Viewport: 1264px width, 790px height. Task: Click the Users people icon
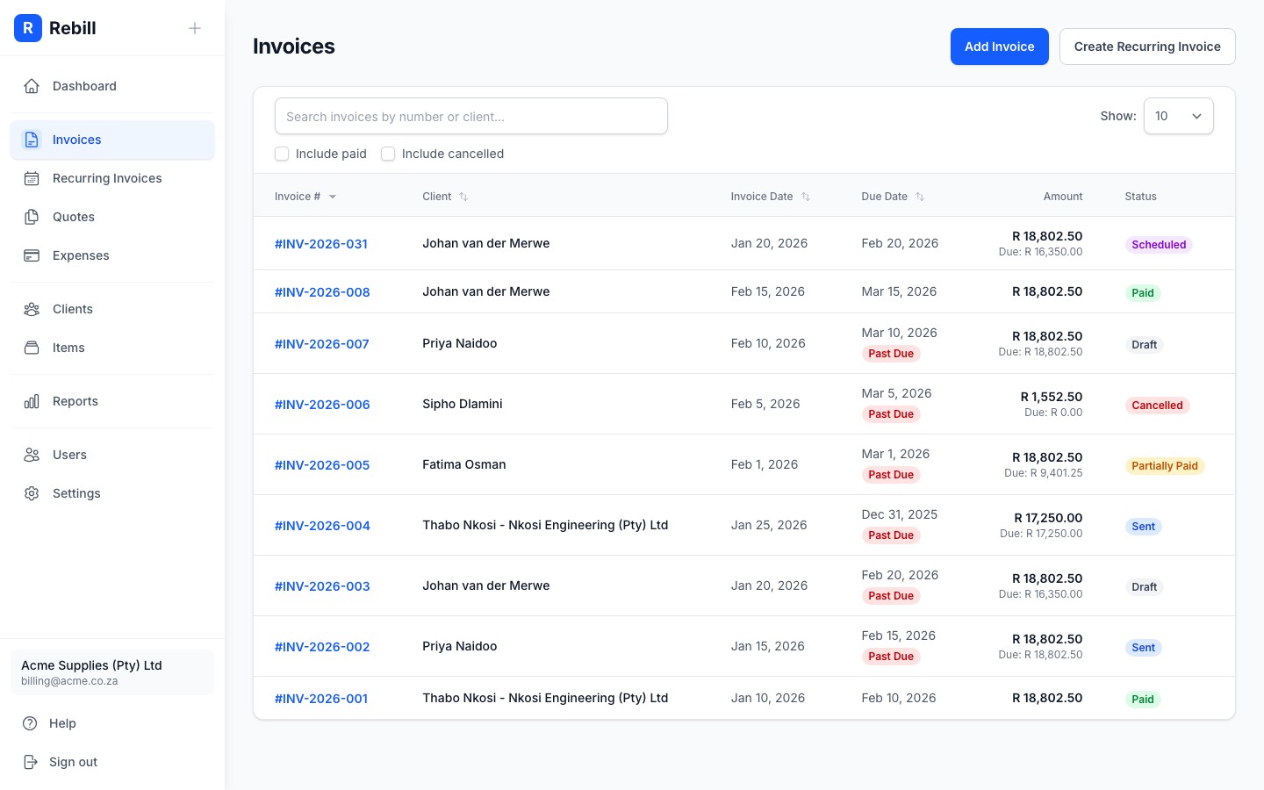(32, 455)
